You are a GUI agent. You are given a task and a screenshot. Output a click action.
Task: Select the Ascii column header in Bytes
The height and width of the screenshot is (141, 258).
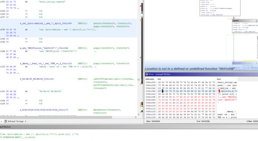point(219,79)
